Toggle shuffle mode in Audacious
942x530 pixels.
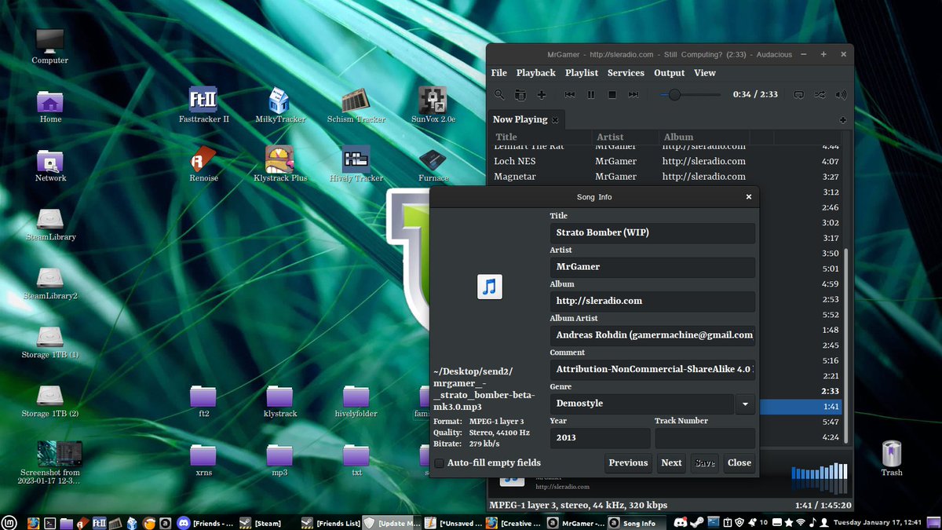pyautogui.click(x=820, y=94)
